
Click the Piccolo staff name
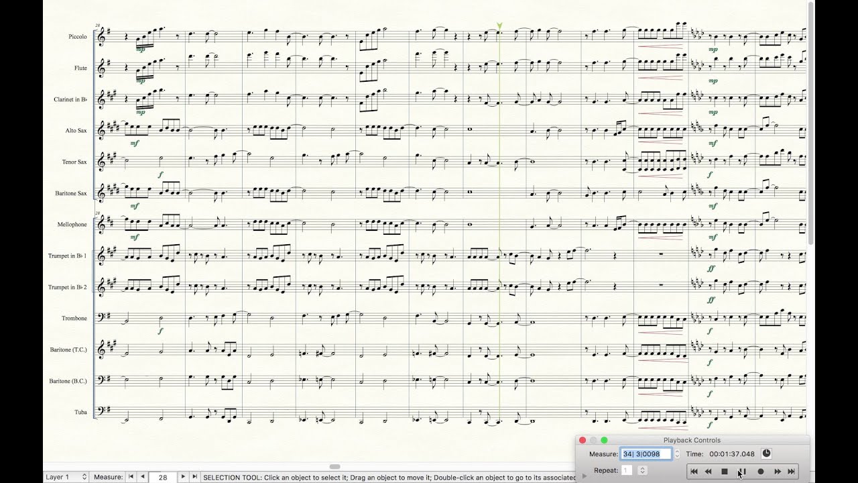[78, 36]
